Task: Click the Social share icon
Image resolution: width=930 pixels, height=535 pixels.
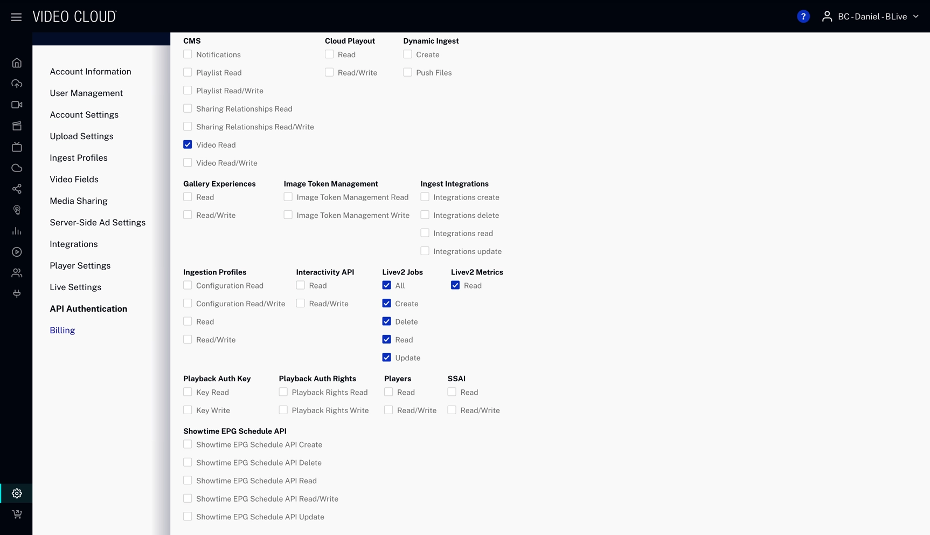Action: click(x=17, y=189)
